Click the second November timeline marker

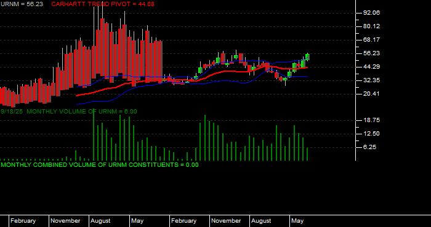226,221
